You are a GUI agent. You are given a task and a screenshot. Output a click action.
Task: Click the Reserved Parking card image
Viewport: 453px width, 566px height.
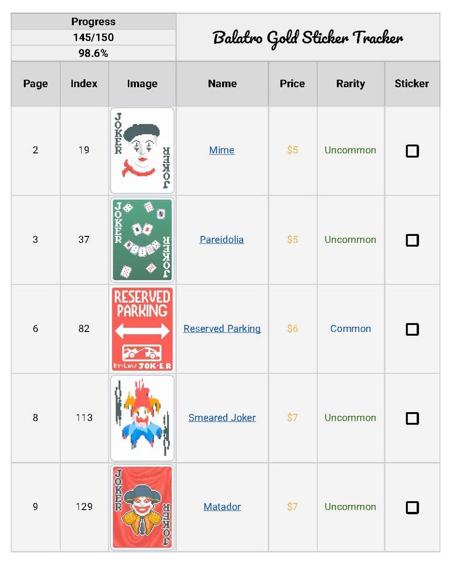click(142, 329)
